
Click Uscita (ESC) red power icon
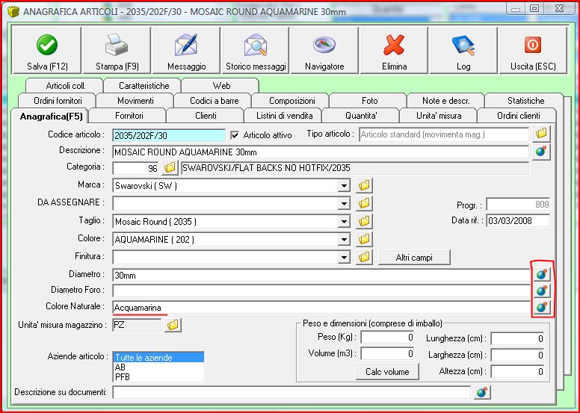click(x=533, y=45)
